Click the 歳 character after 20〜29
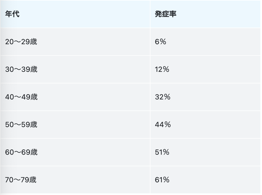 [34, 42]
